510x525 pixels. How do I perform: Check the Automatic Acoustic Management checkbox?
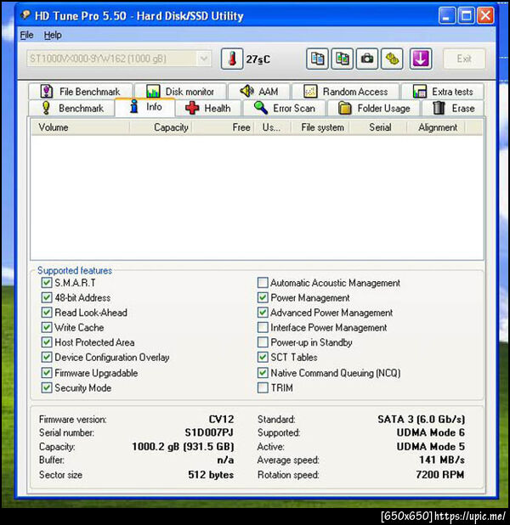coord(263,283)
